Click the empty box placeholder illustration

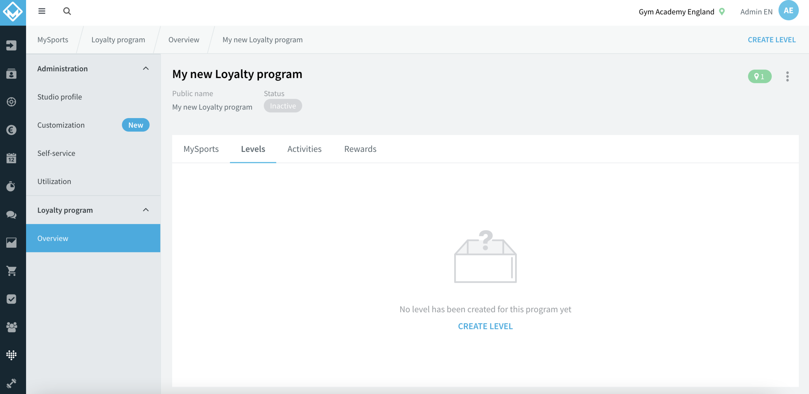pos(485,257)
